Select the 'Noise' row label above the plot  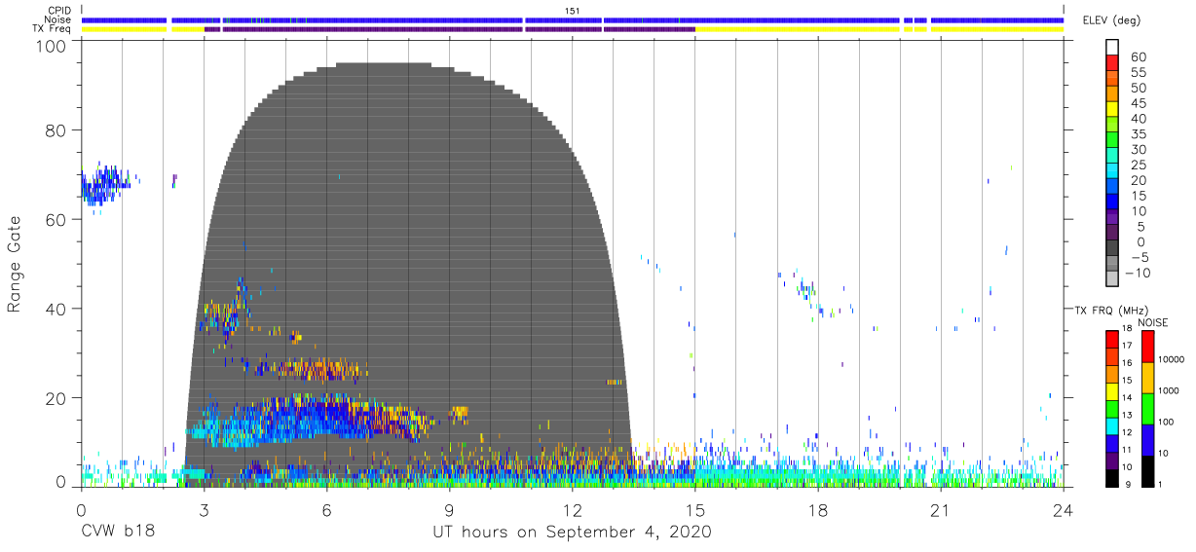57,19
